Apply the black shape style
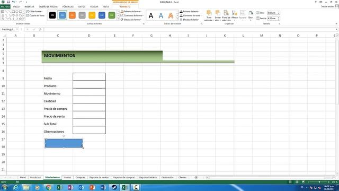The image size is (339, 191). point(52,15)
